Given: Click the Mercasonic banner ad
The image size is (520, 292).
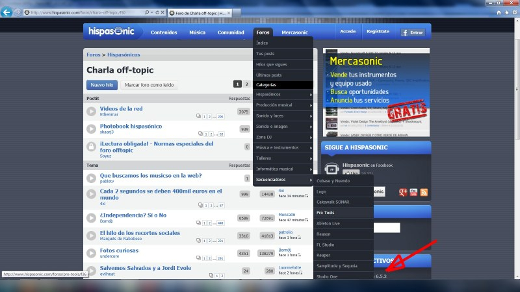Looking at the screenshot, I should point(376,92).
